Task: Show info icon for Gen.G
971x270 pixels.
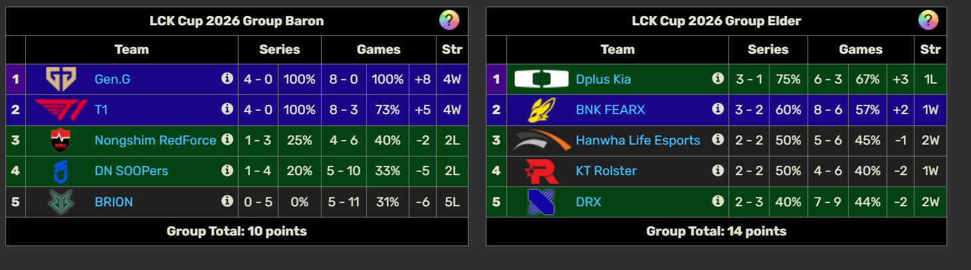Action: coord(227,79)
